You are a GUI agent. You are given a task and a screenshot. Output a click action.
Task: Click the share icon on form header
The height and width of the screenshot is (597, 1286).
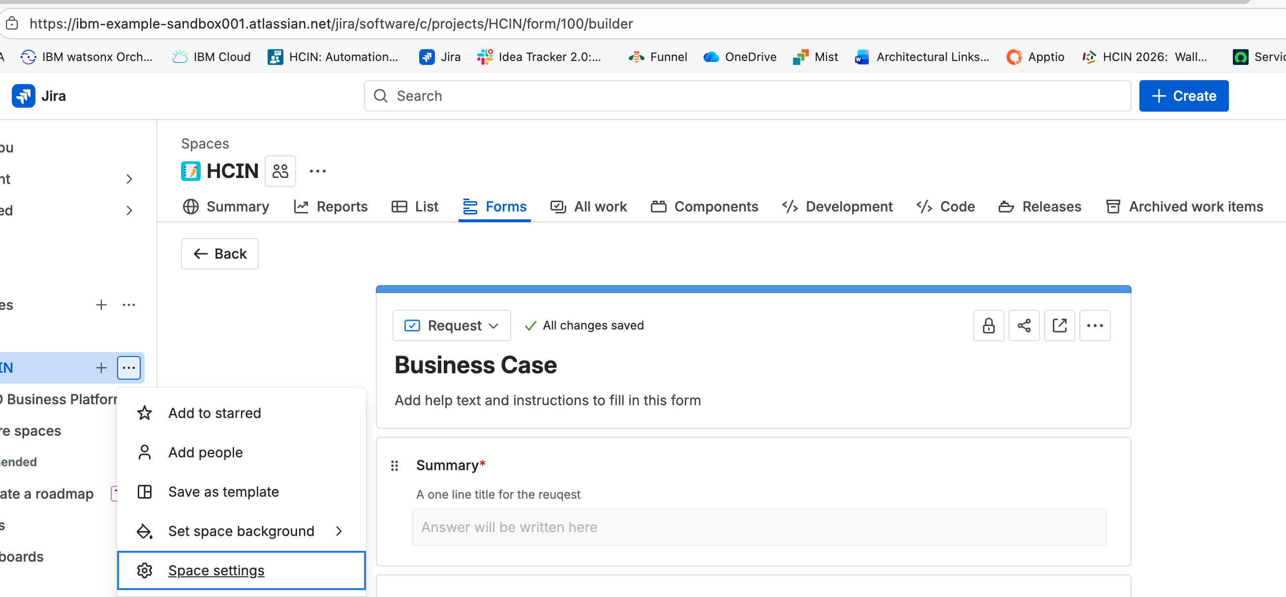[1023, 326]
